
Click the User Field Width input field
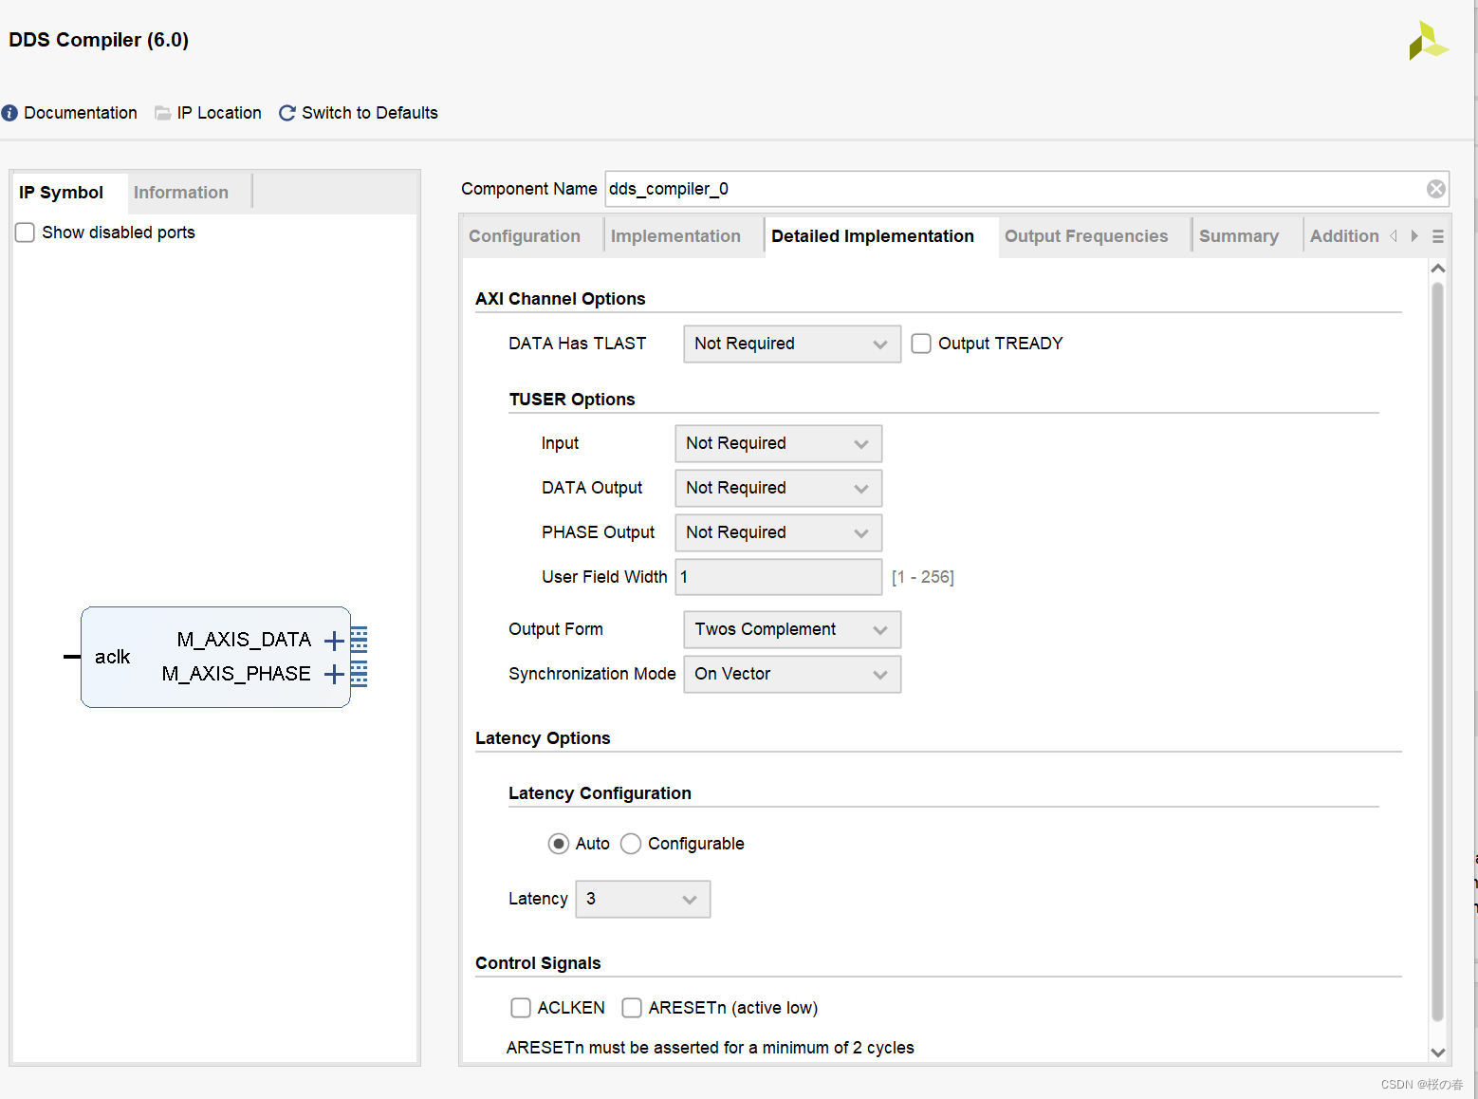[x=779, y=577]
